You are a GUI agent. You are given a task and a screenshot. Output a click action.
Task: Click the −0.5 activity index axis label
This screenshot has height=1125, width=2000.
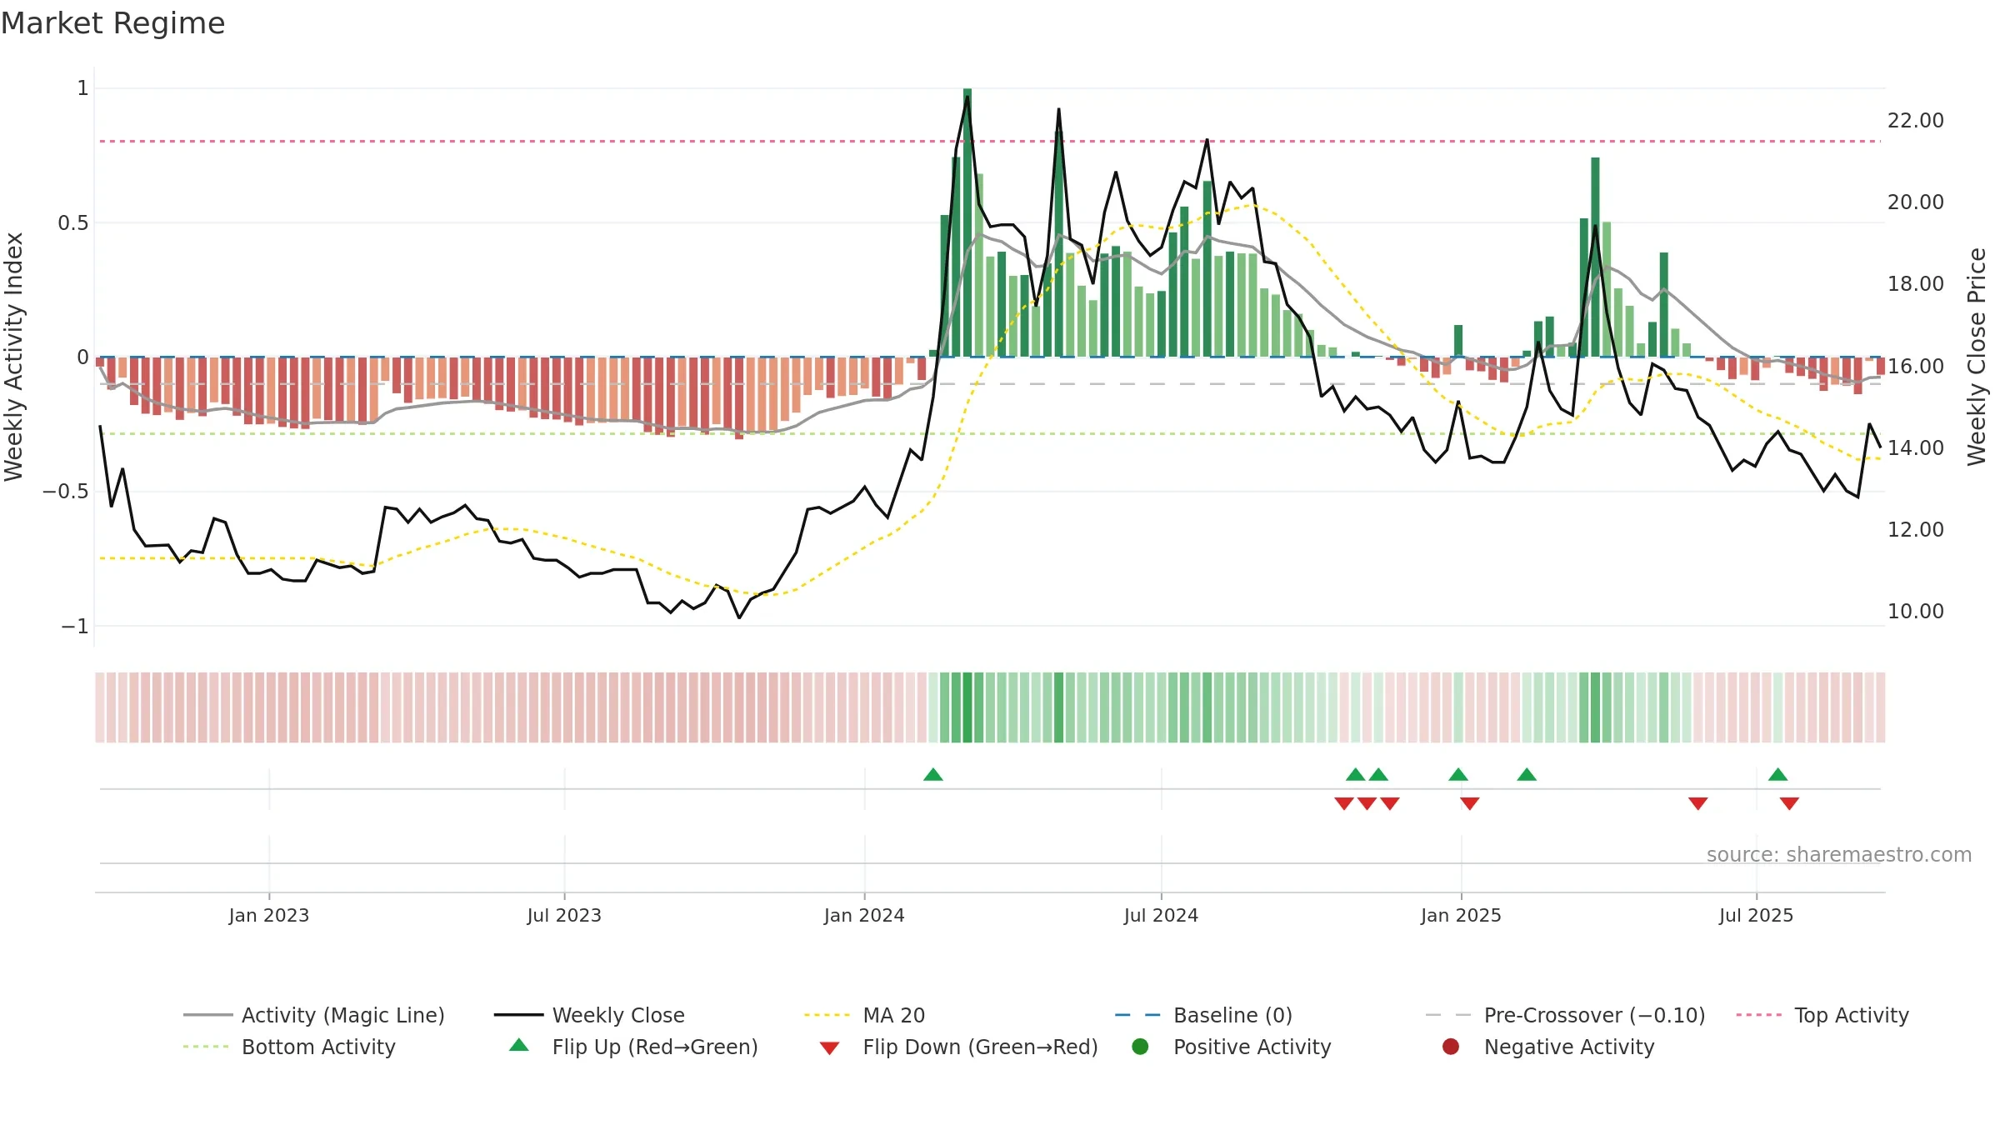66,492
